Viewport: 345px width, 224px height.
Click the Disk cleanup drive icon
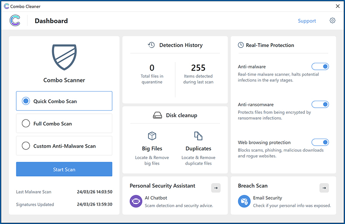tap(158, 115)
